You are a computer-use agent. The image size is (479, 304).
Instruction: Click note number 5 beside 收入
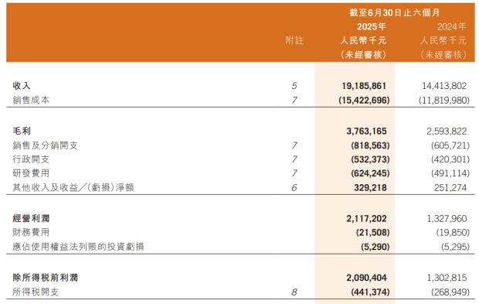pos(294,86)
